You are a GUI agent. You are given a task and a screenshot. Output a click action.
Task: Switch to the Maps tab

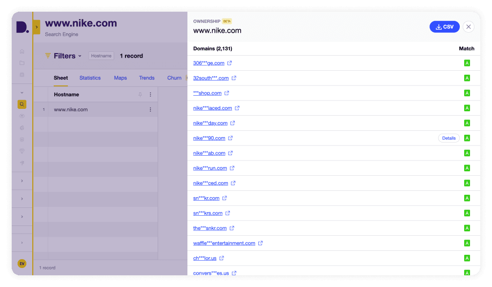click(121, 78)
